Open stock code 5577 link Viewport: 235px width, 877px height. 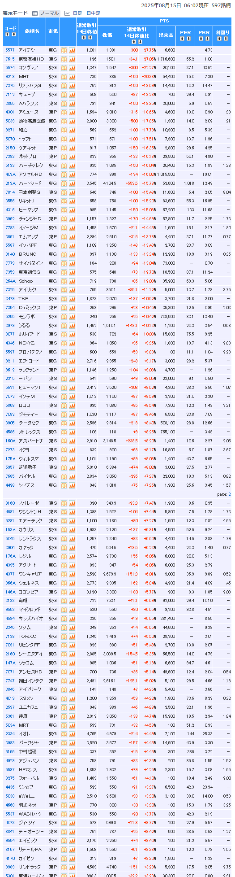pos(10,50)
